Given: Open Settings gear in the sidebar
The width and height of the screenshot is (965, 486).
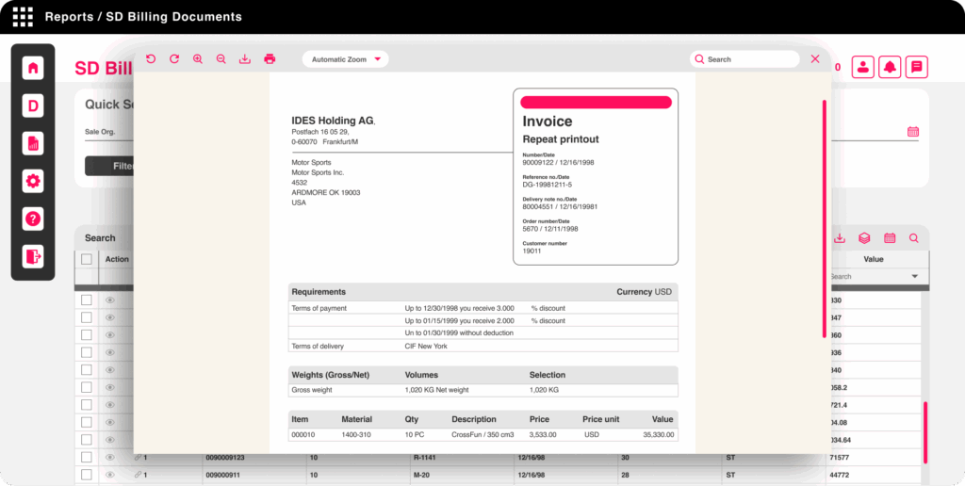Looking at the screenshot, I should tap(33, 181).
